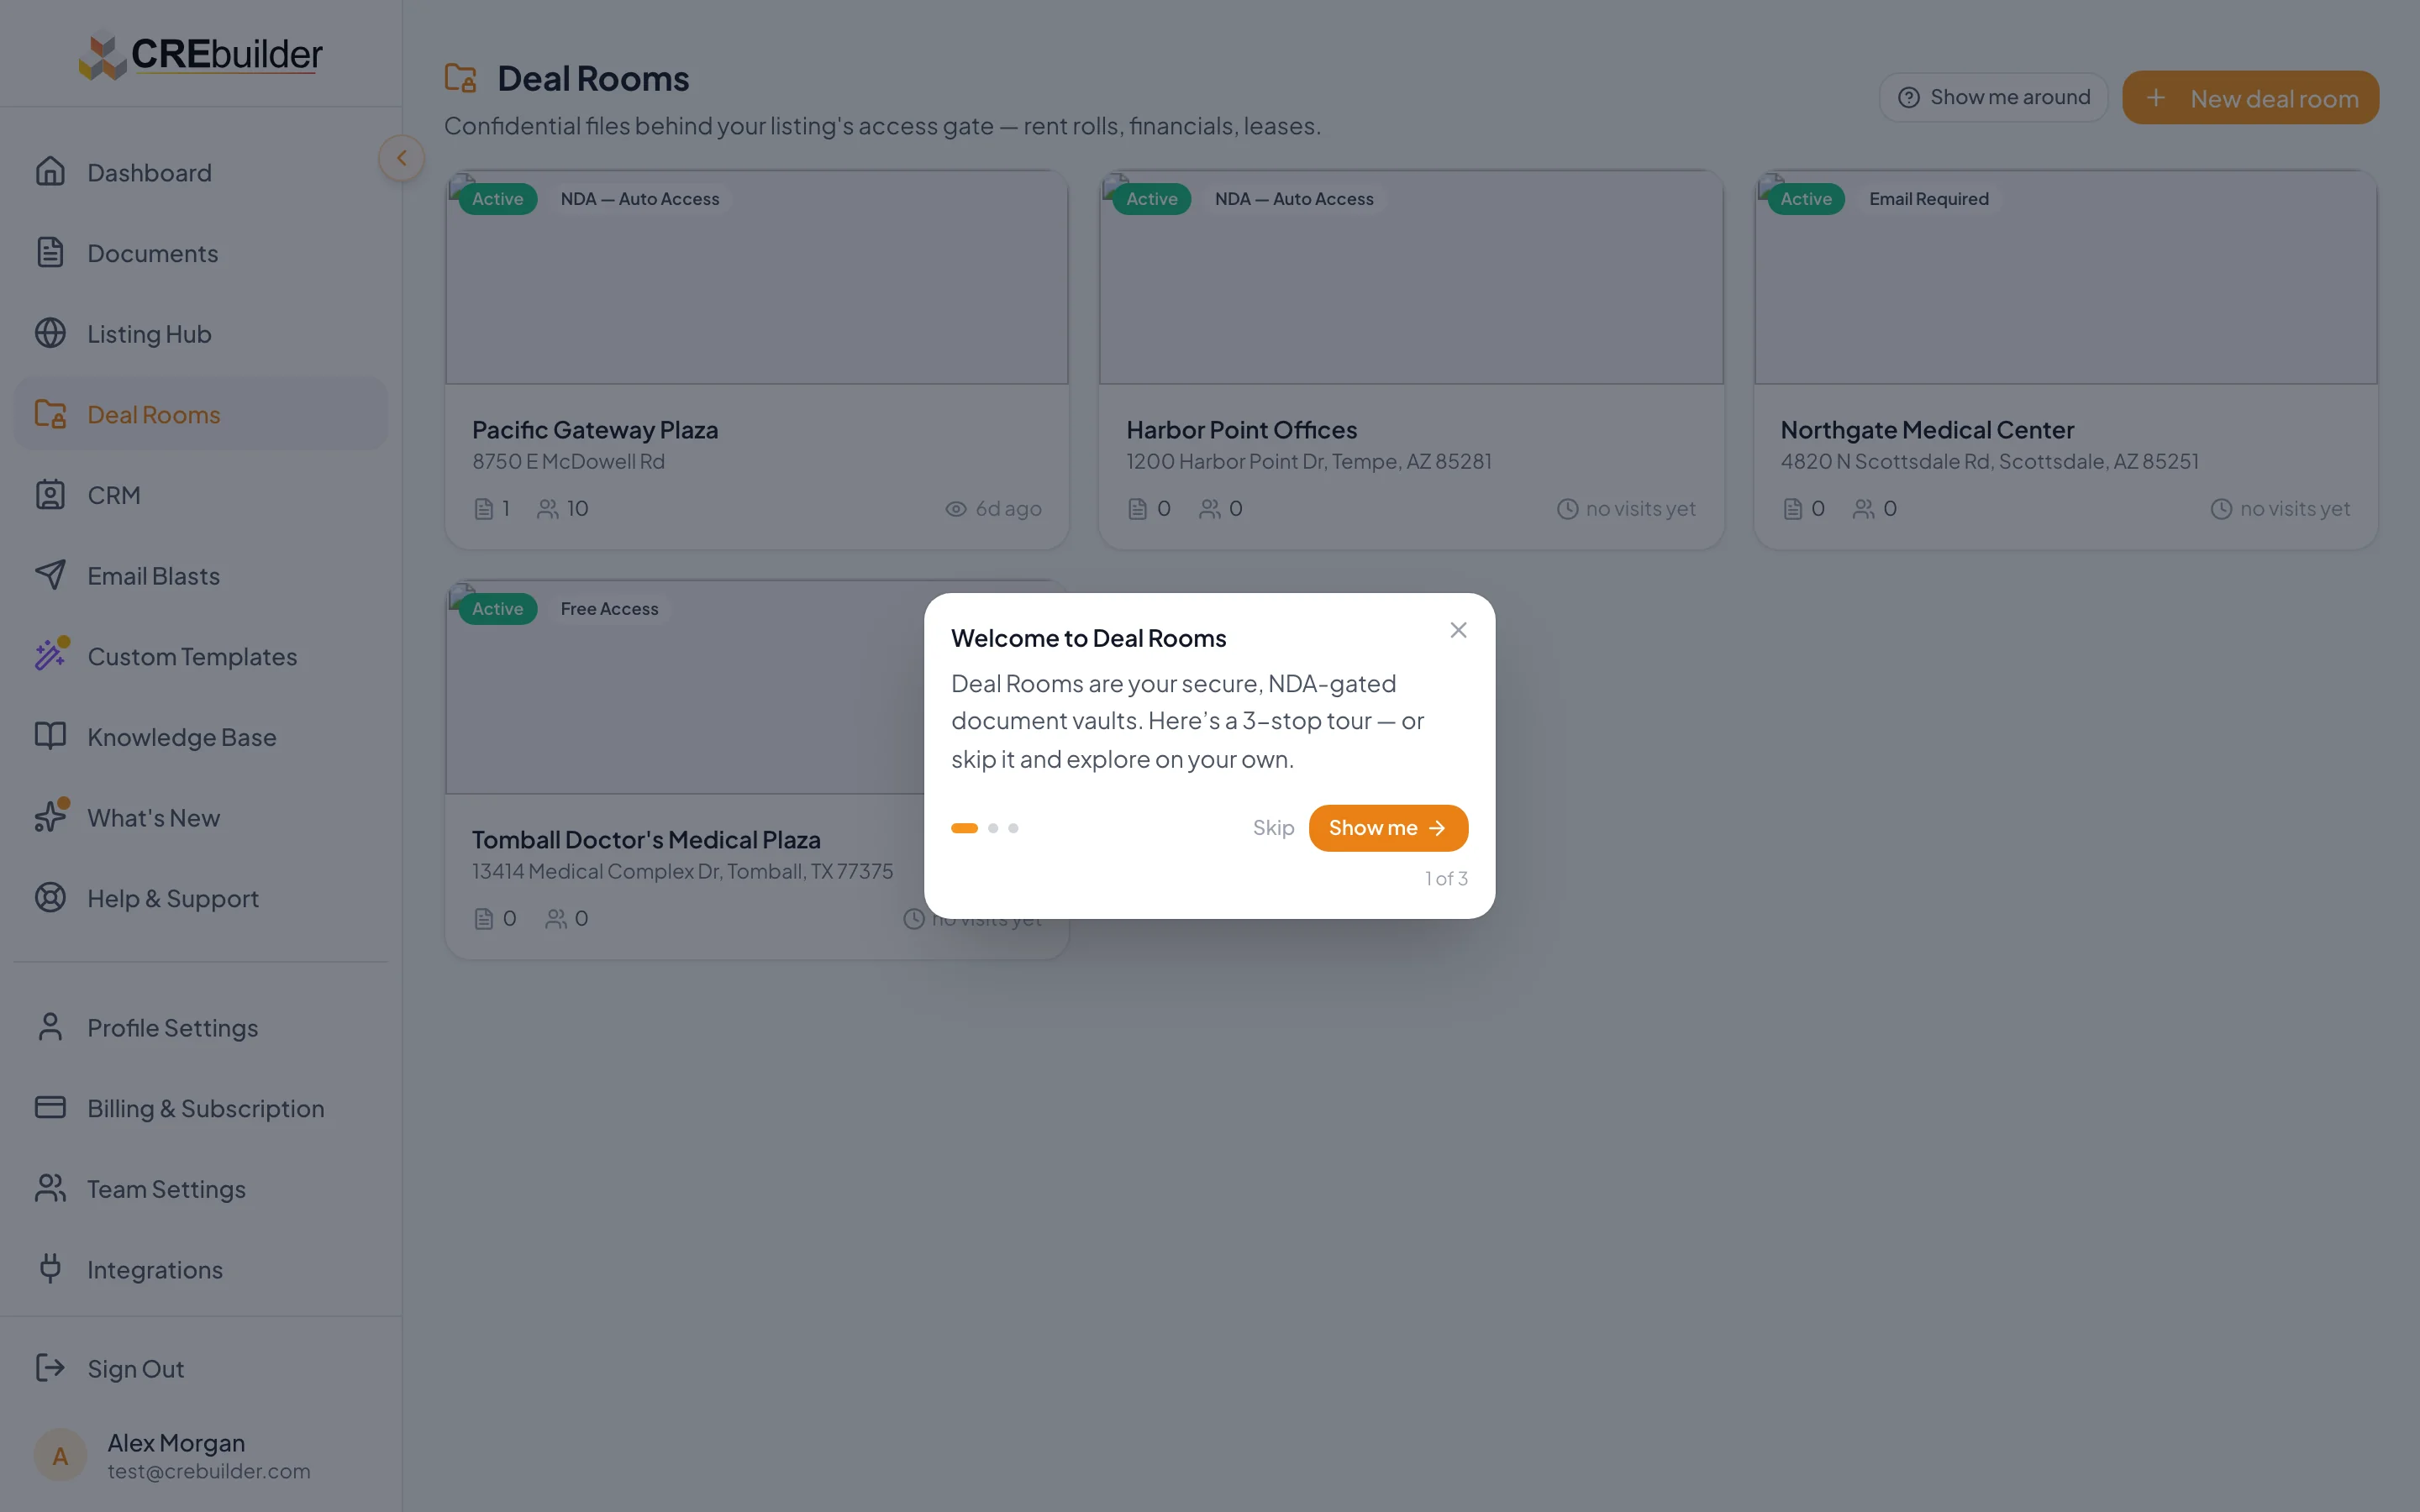Click the What's New sparkle icon

pyautogui.click(x=50, y=817)
